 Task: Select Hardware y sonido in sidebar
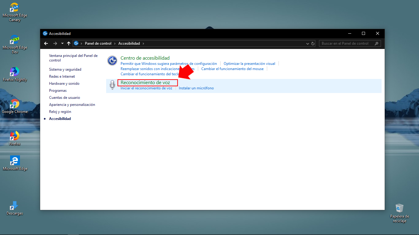point(64,84)
